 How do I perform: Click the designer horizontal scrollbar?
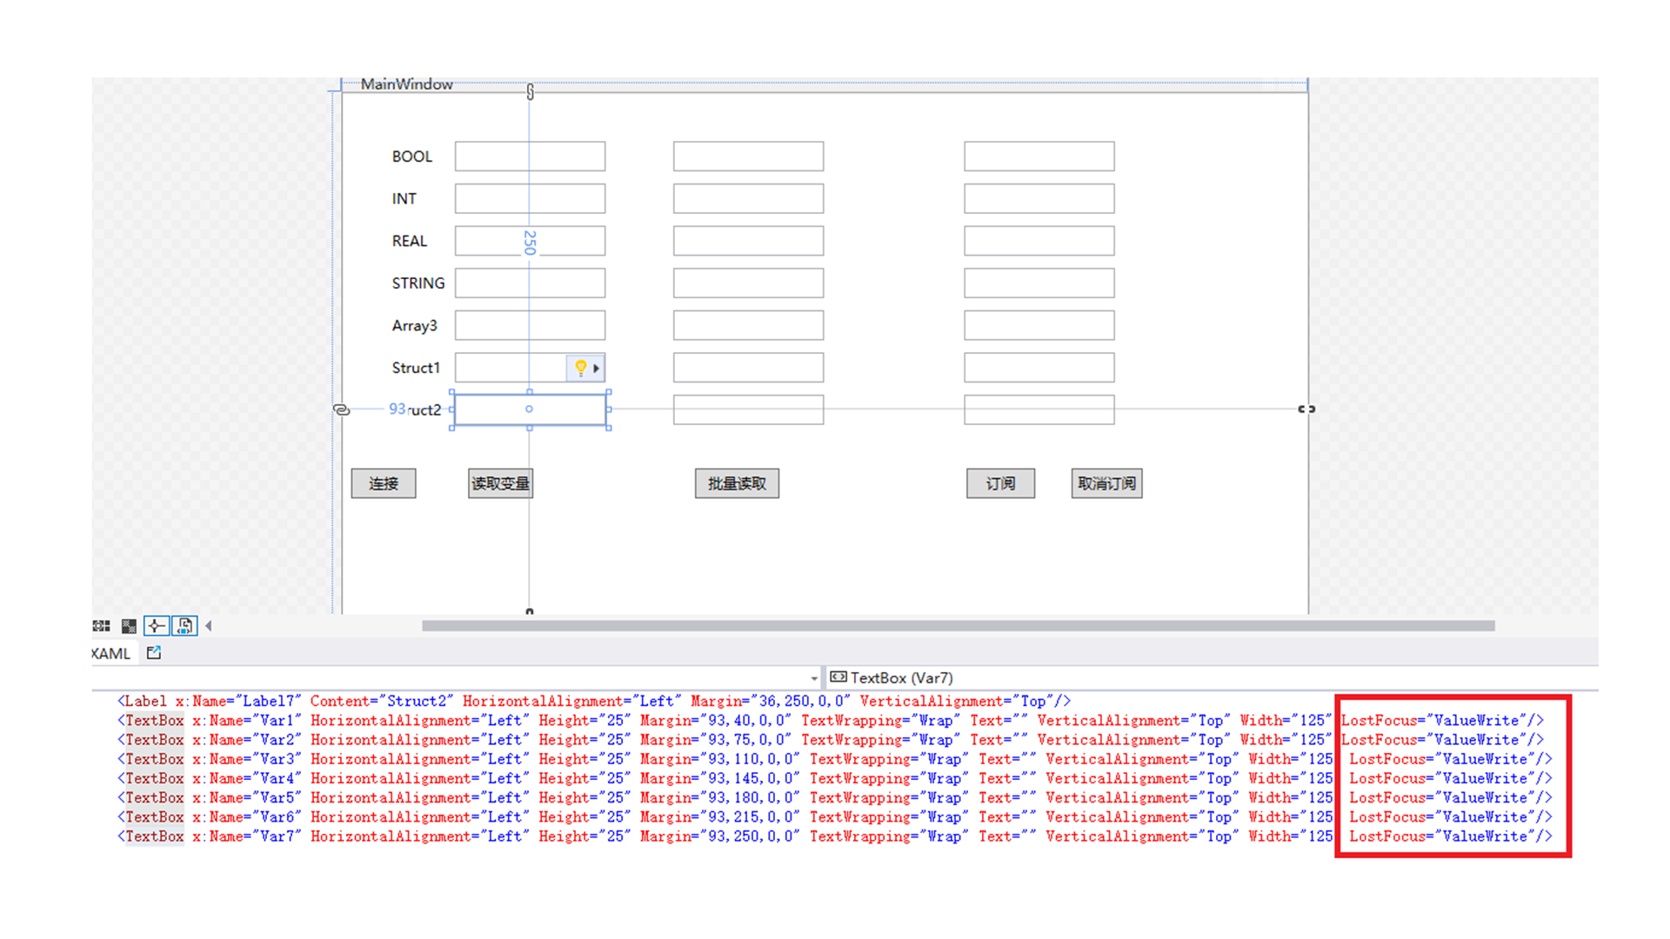957,626
